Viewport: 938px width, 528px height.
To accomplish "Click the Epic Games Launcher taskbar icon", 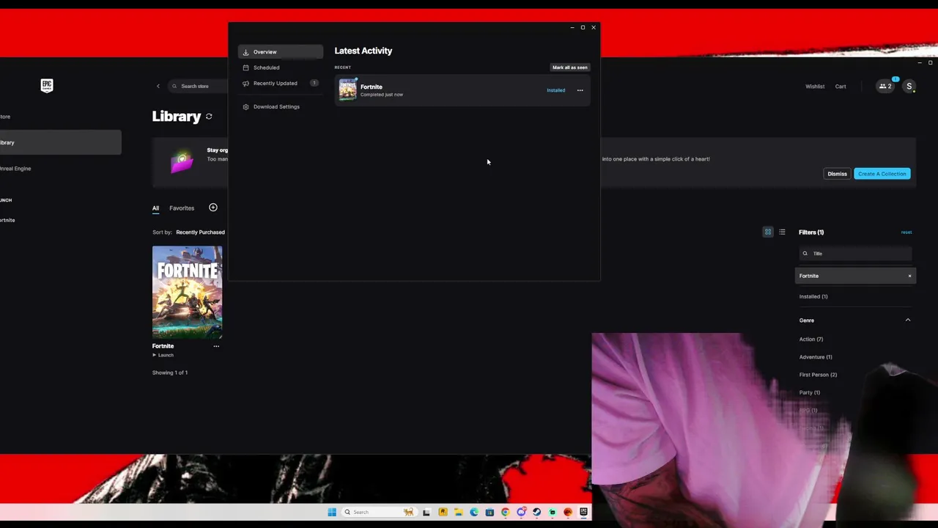I will coord(583,512).
